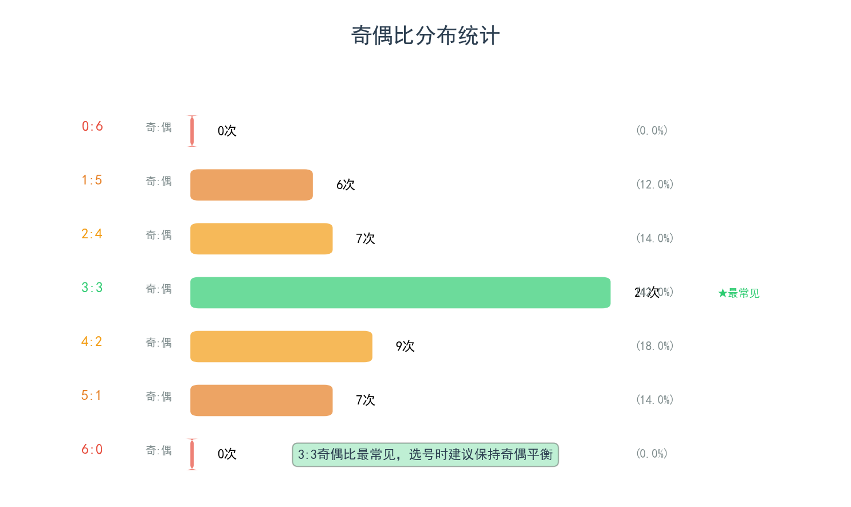
Task: Click the green annotation box about 3:3奇偶比
Action: click(425, 455)
